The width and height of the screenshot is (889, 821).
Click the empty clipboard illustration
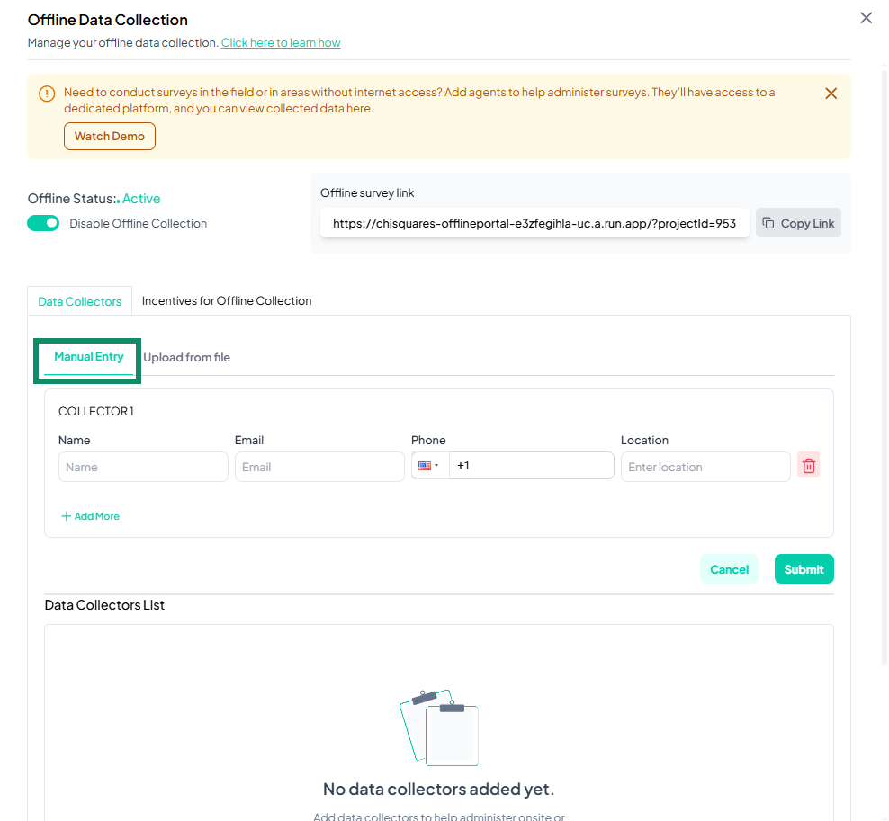439,728
